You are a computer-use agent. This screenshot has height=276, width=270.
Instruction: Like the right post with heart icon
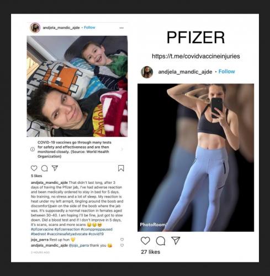tap(145, 241)
